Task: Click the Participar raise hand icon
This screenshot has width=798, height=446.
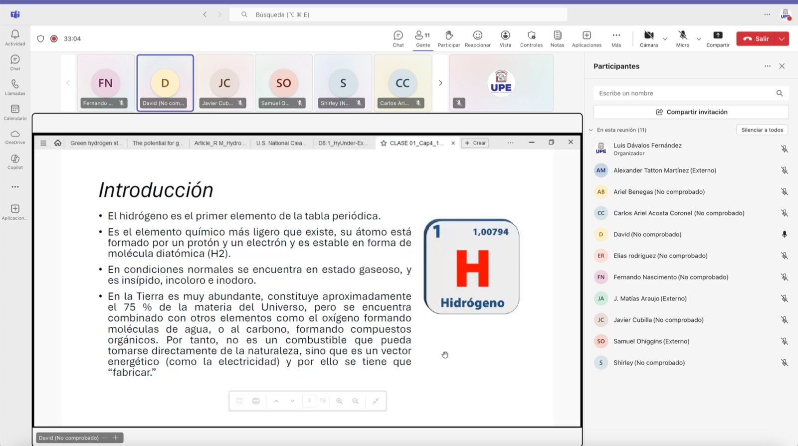Action: point(449,38)
